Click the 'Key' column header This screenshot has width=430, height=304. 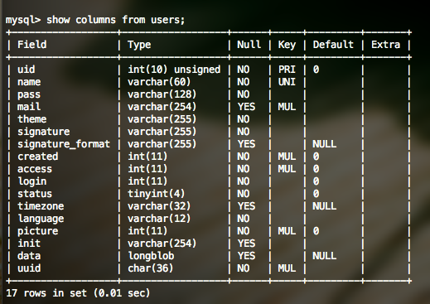click(x=287, y=45)
